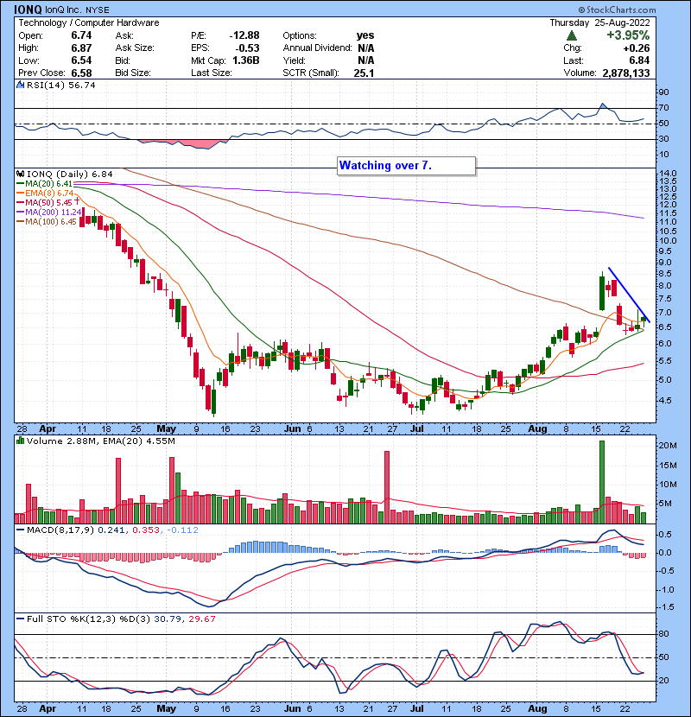The image size is (691, 717).
Task: Select the IONQ ticker symbol in the header
Action: [x=28, y=10]
